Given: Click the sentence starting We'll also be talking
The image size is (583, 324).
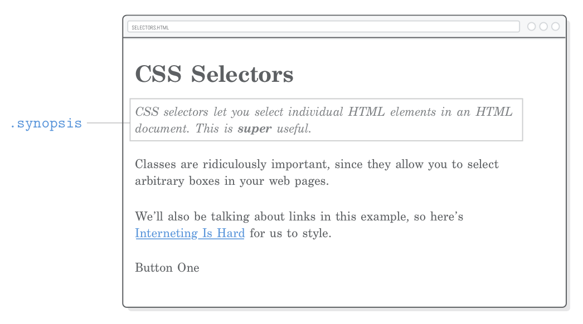Looking at the screenshot, I should click(299, 217).
